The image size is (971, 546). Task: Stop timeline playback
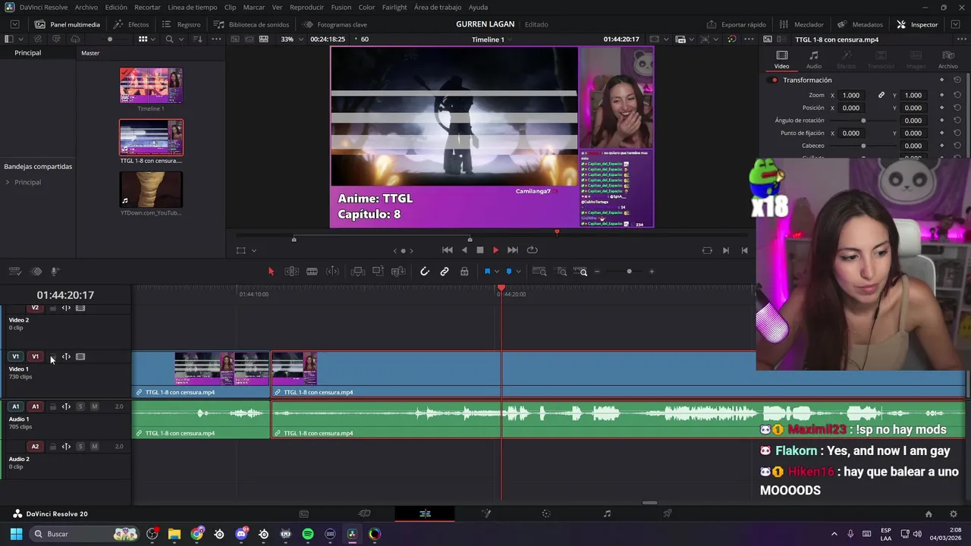click(x=479, y=250)
